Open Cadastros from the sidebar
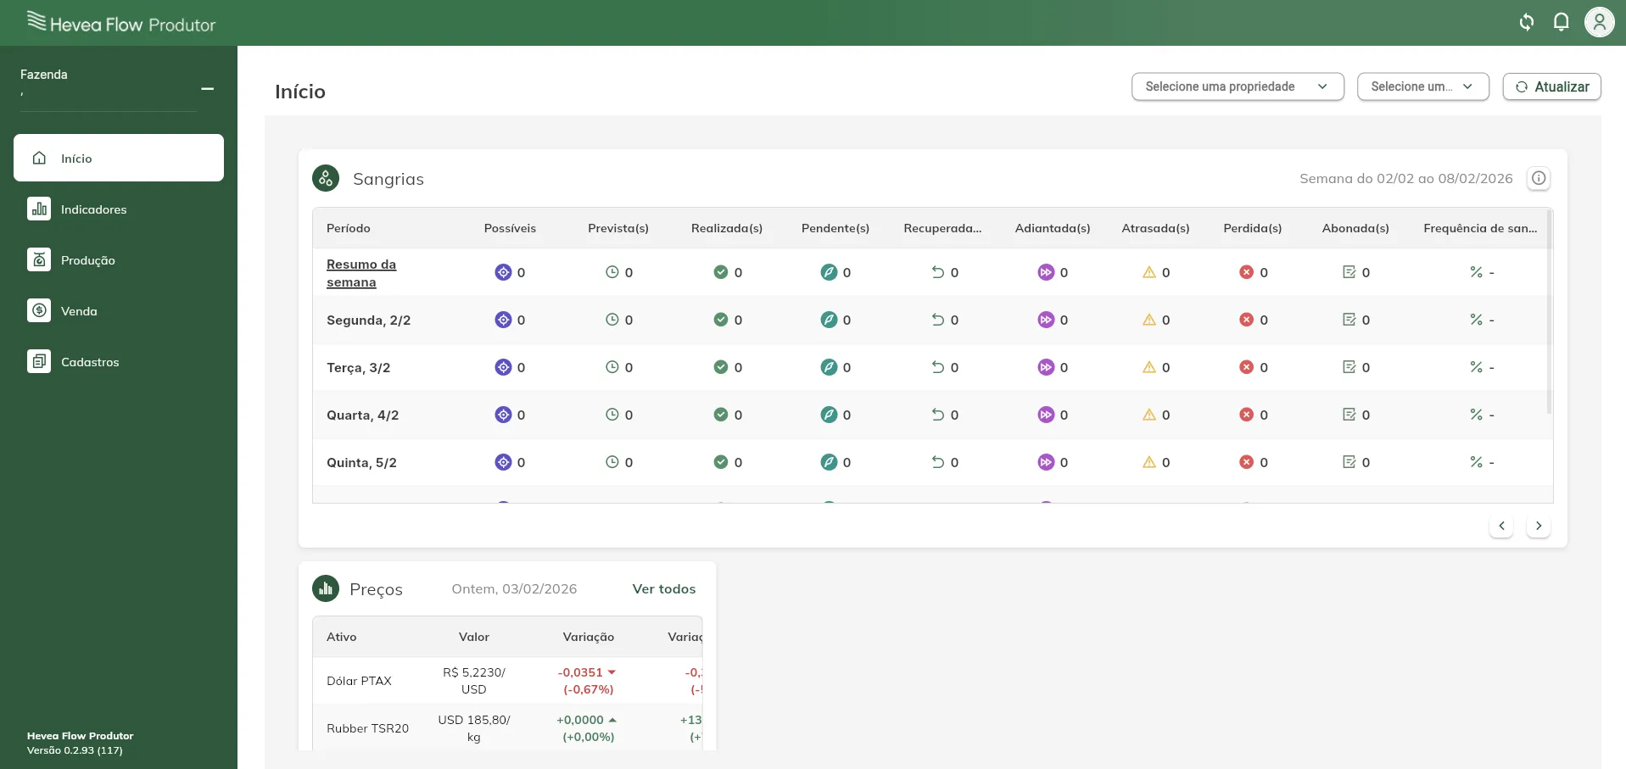 [x=90, y=362]
